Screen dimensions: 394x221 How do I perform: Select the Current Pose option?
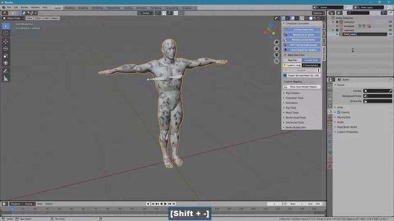click(x=311, y=60)
